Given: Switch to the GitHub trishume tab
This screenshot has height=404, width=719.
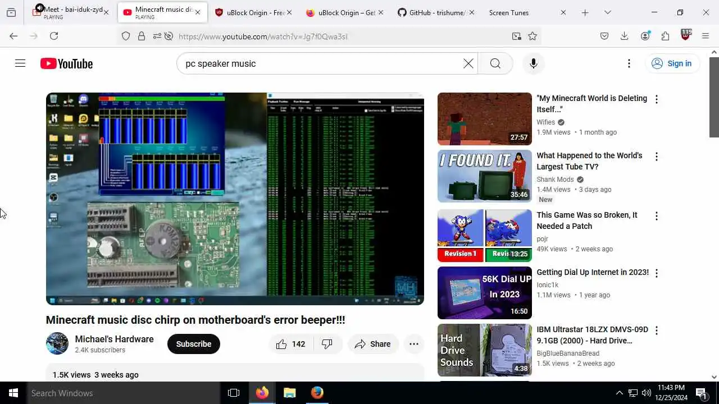Looking at the screenshot, I should 436,12.
